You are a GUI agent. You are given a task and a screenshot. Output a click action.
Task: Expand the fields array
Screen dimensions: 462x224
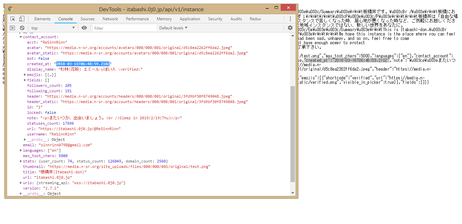[x=25, y=80]
